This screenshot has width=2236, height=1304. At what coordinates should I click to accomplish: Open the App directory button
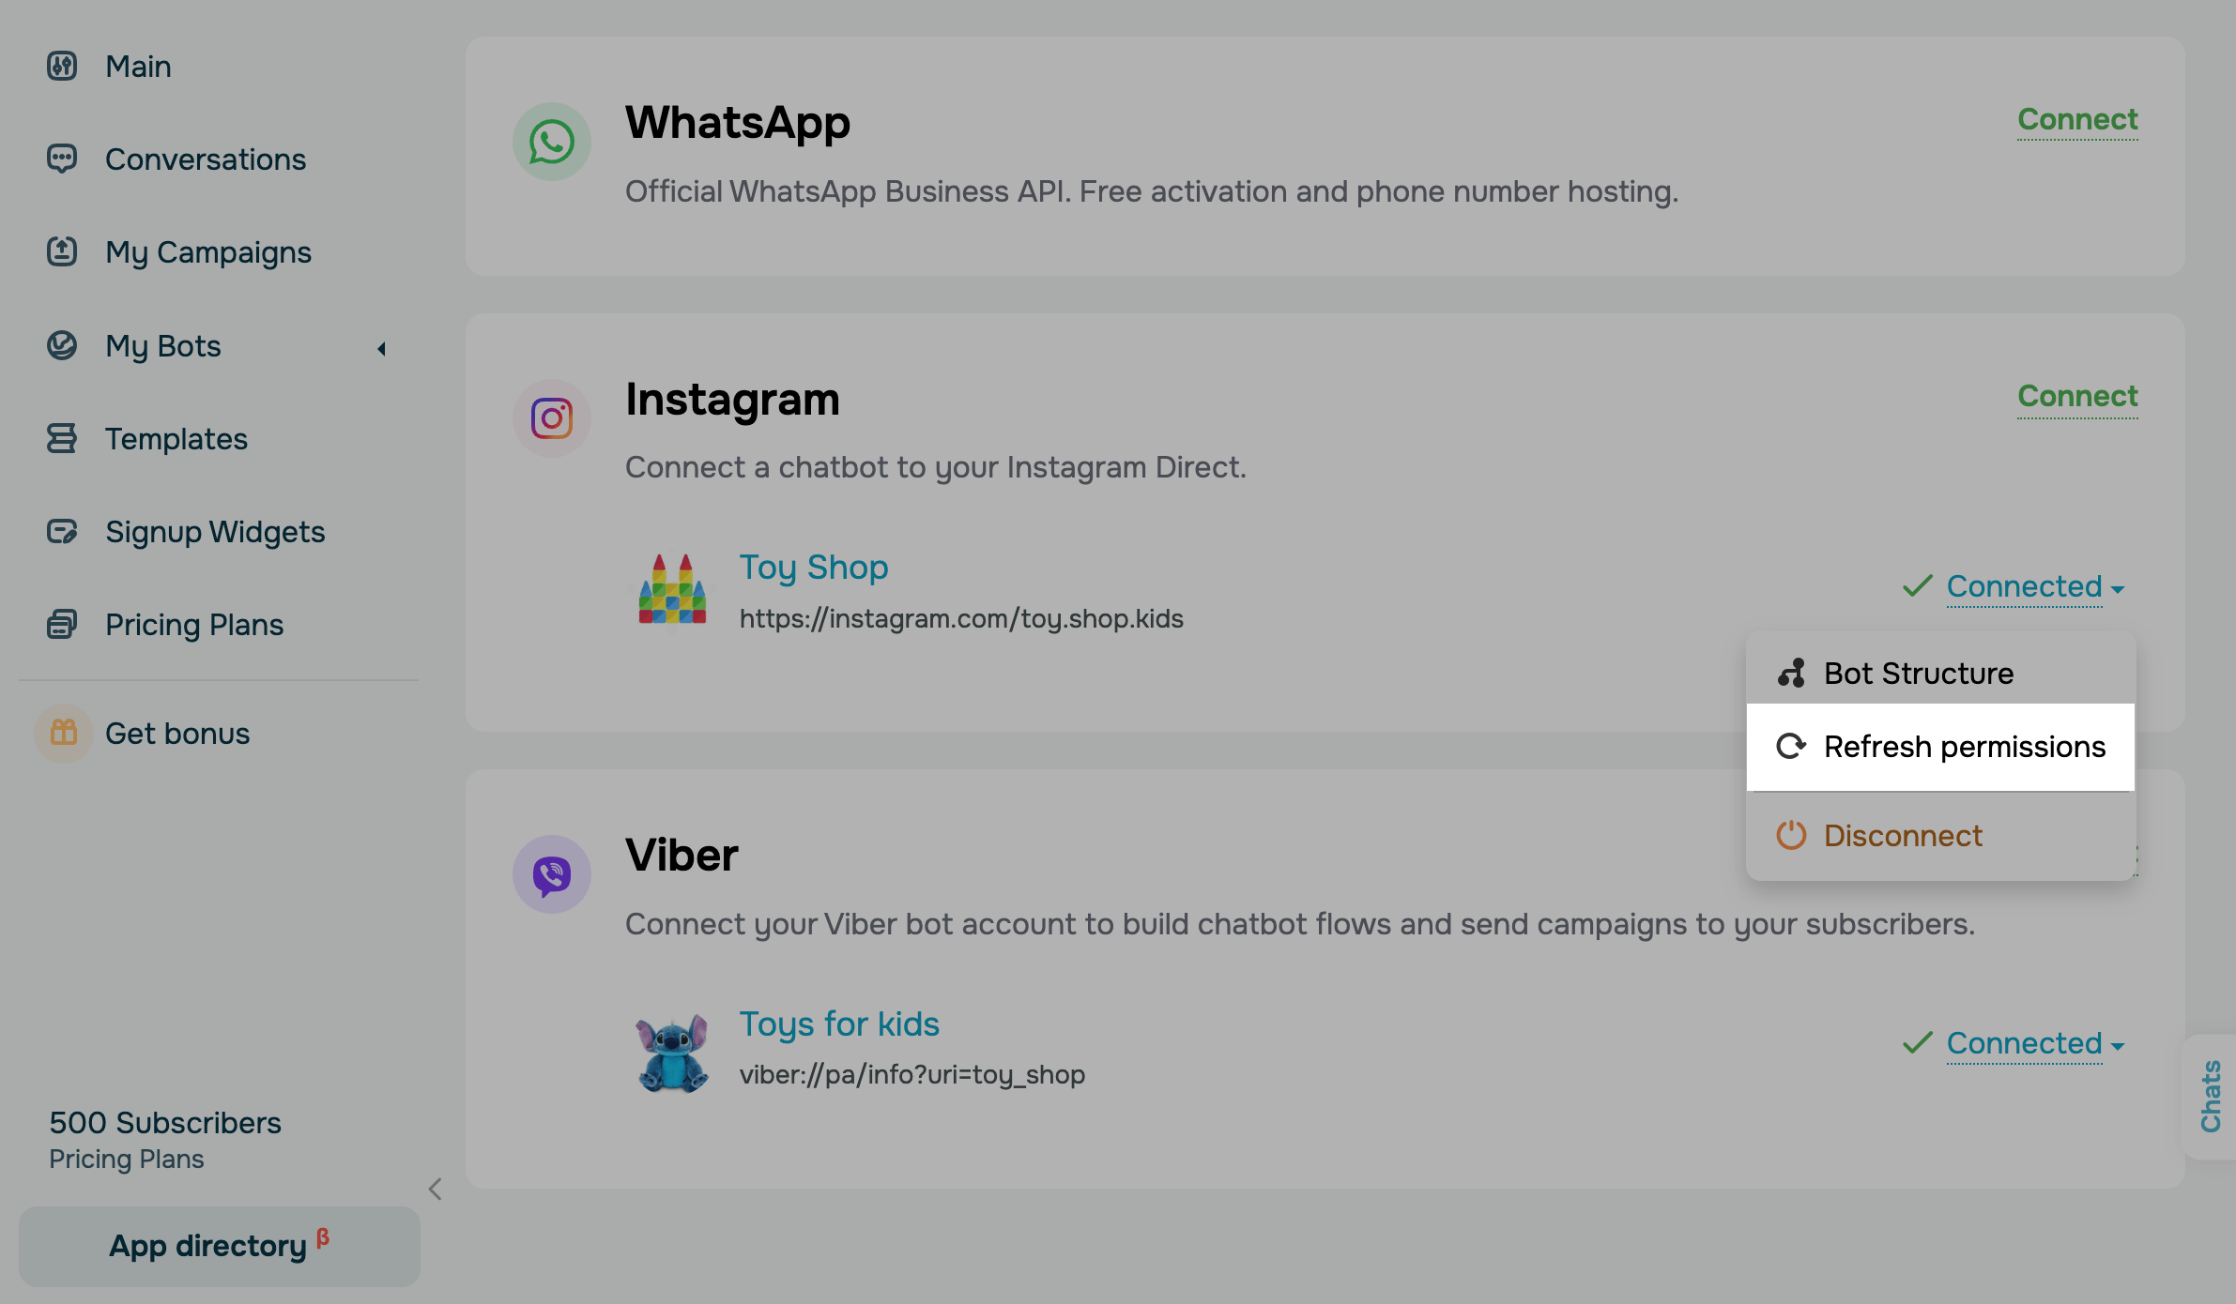point(220,1246)
